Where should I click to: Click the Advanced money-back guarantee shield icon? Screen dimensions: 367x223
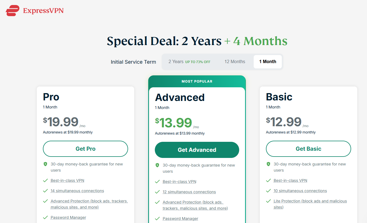pos(157,165)
